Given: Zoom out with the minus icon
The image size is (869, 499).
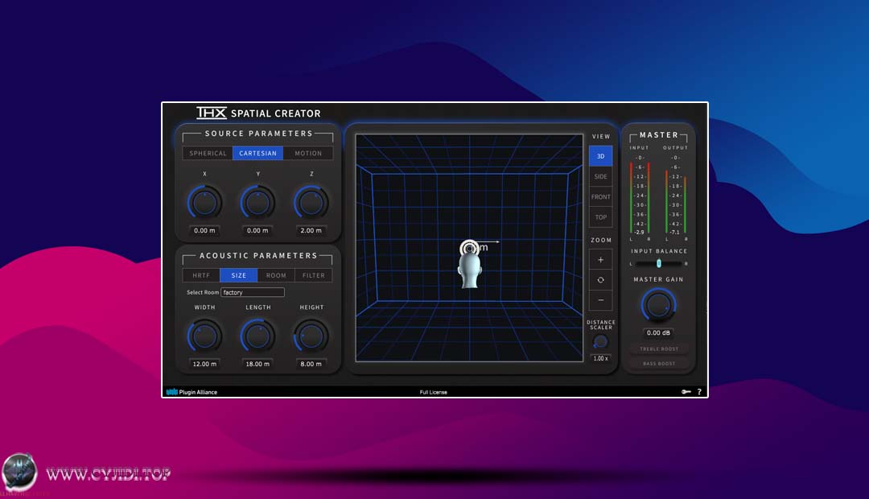Looking at the screenshot, I should pos(601,300).
